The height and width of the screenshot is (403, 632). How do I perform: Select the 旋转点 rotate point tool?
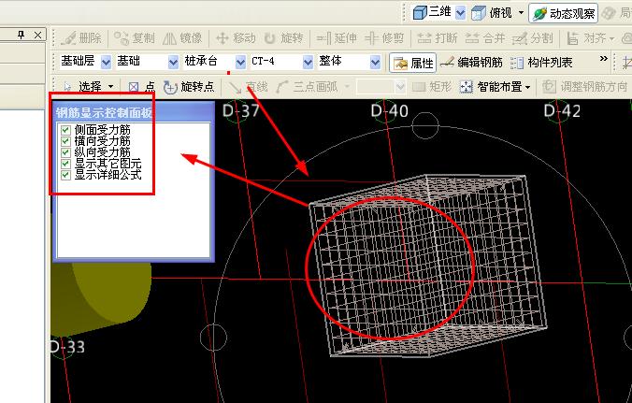tap(189, 87)
